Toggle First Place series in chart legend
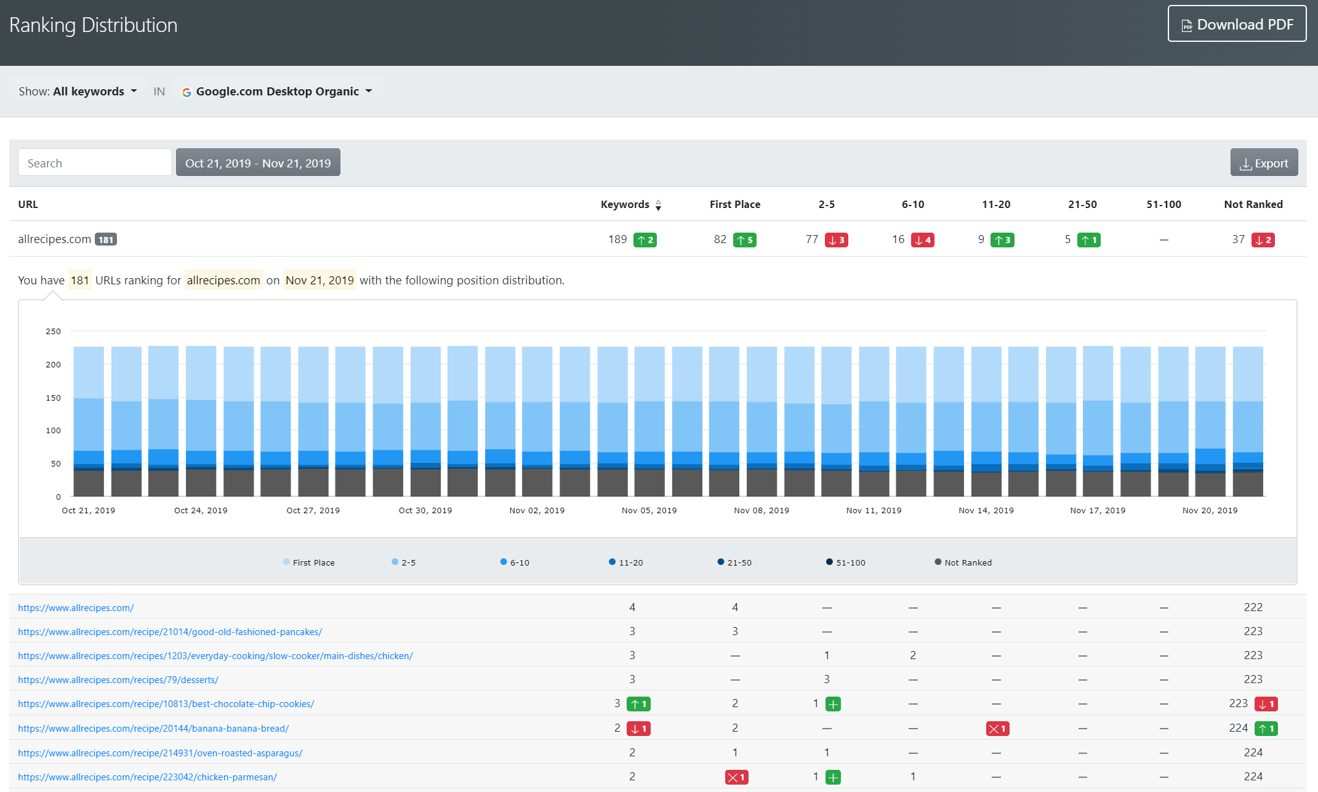Viewport: 1318px width, 792px height. (309, 562)
